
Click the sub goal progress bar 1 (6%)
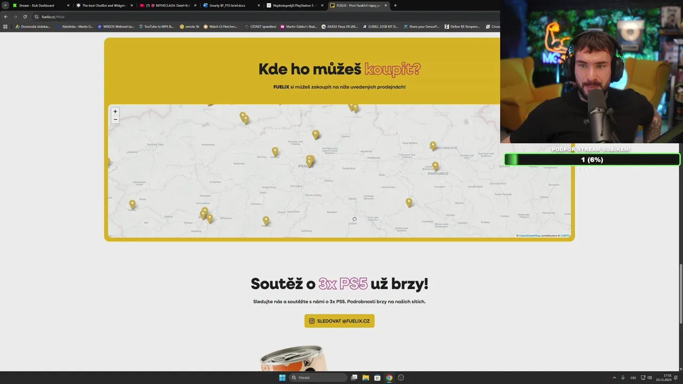click(x=592, y=159)
